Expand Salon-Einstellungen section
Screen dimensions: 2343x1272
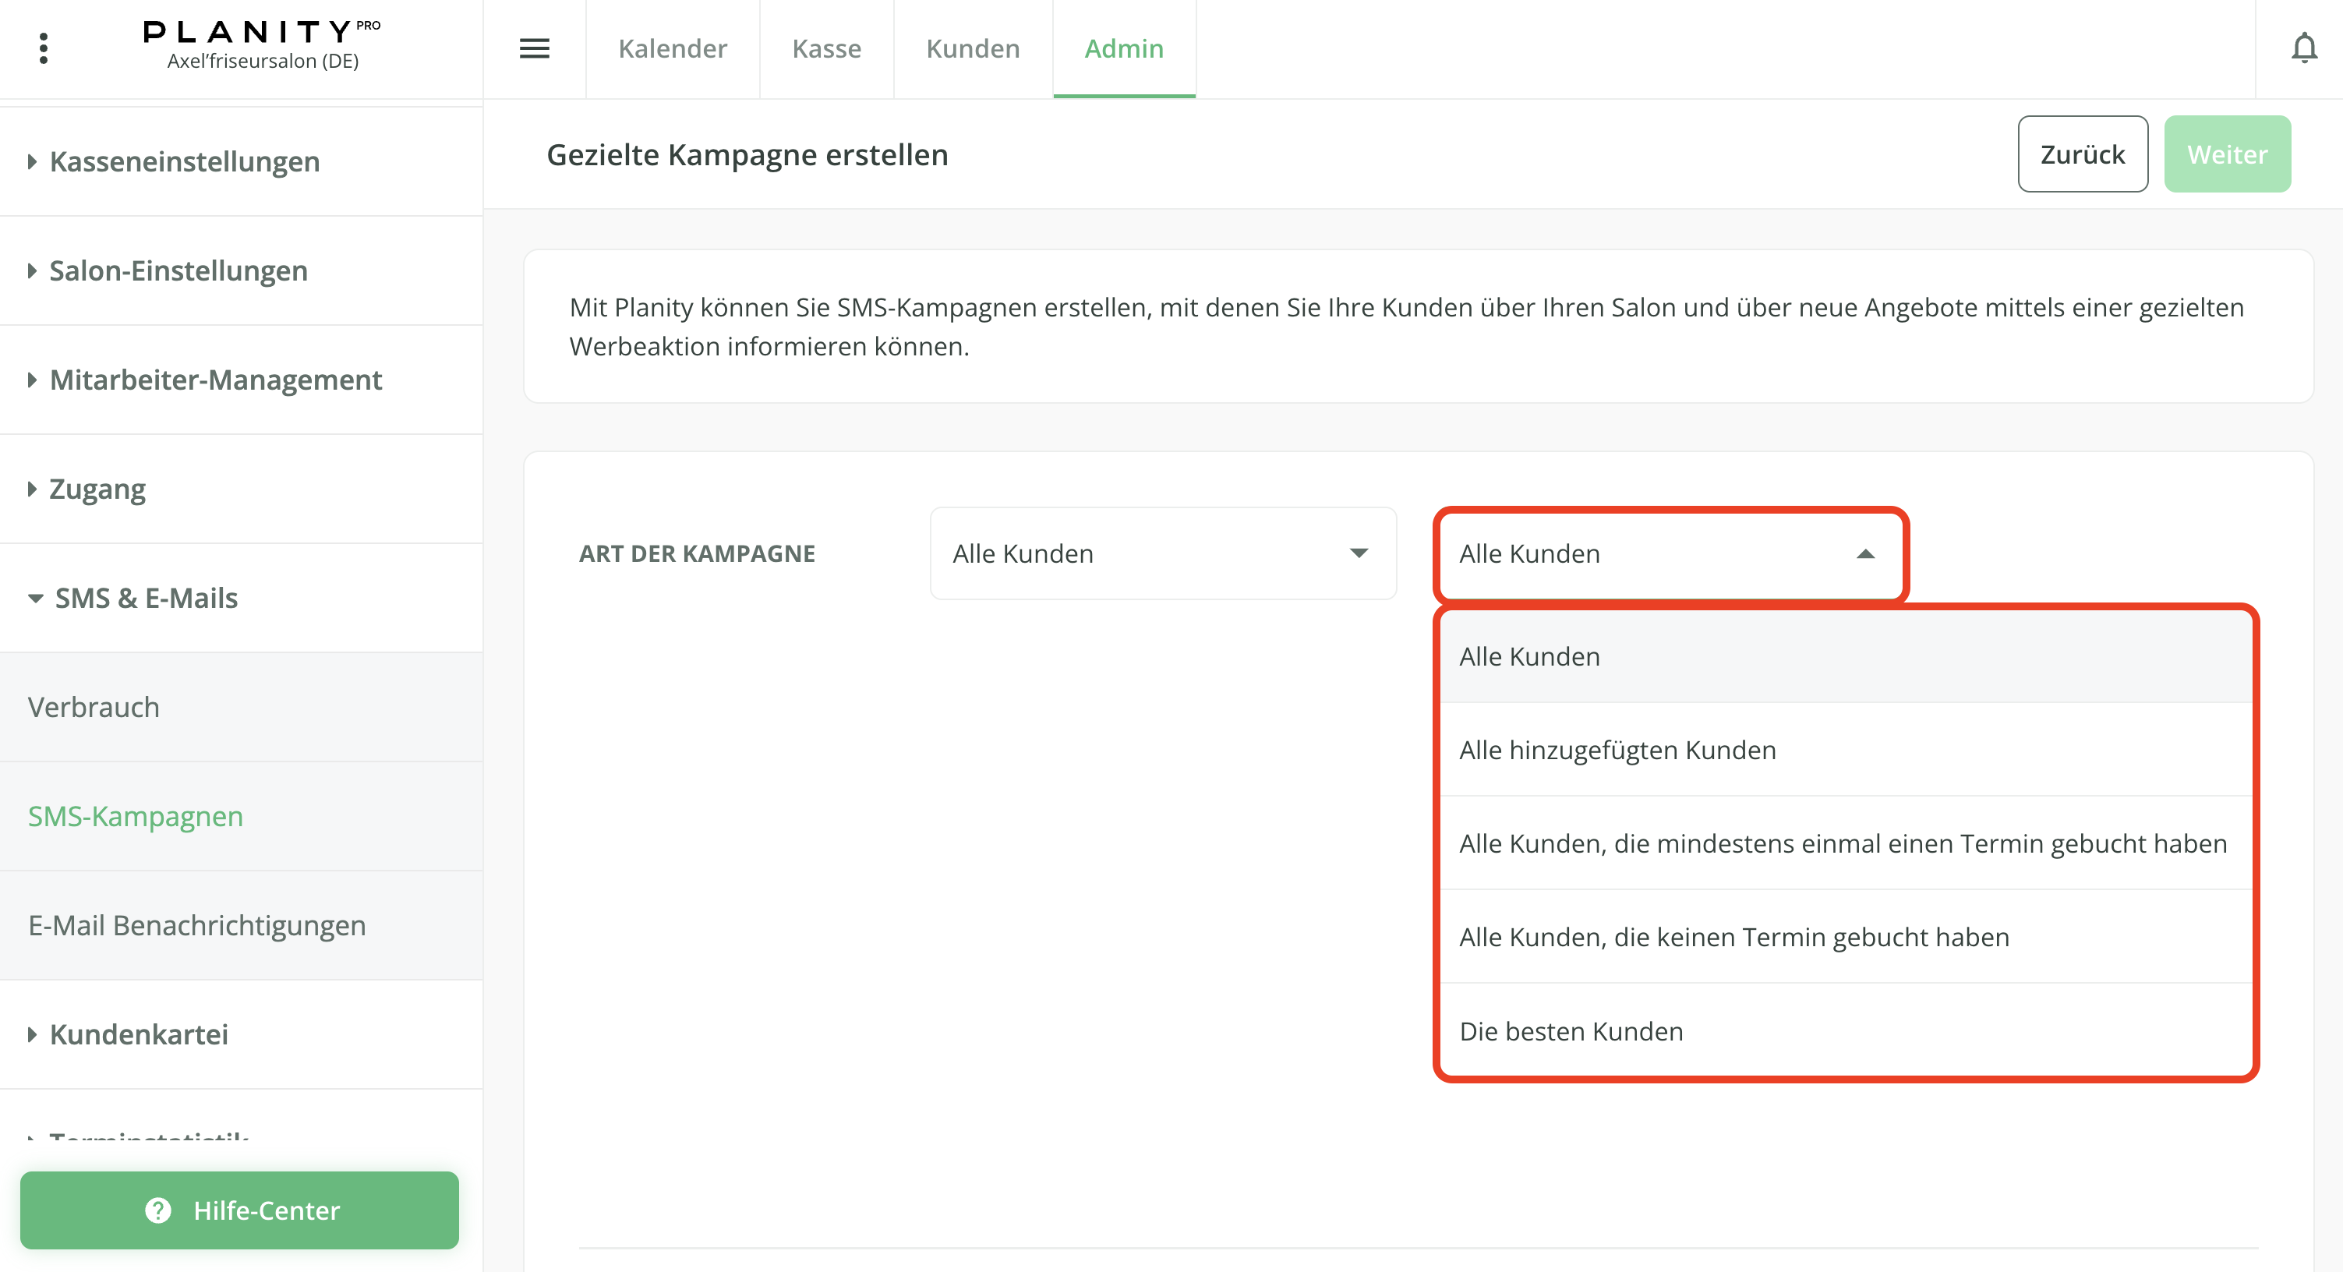point(178,271)
